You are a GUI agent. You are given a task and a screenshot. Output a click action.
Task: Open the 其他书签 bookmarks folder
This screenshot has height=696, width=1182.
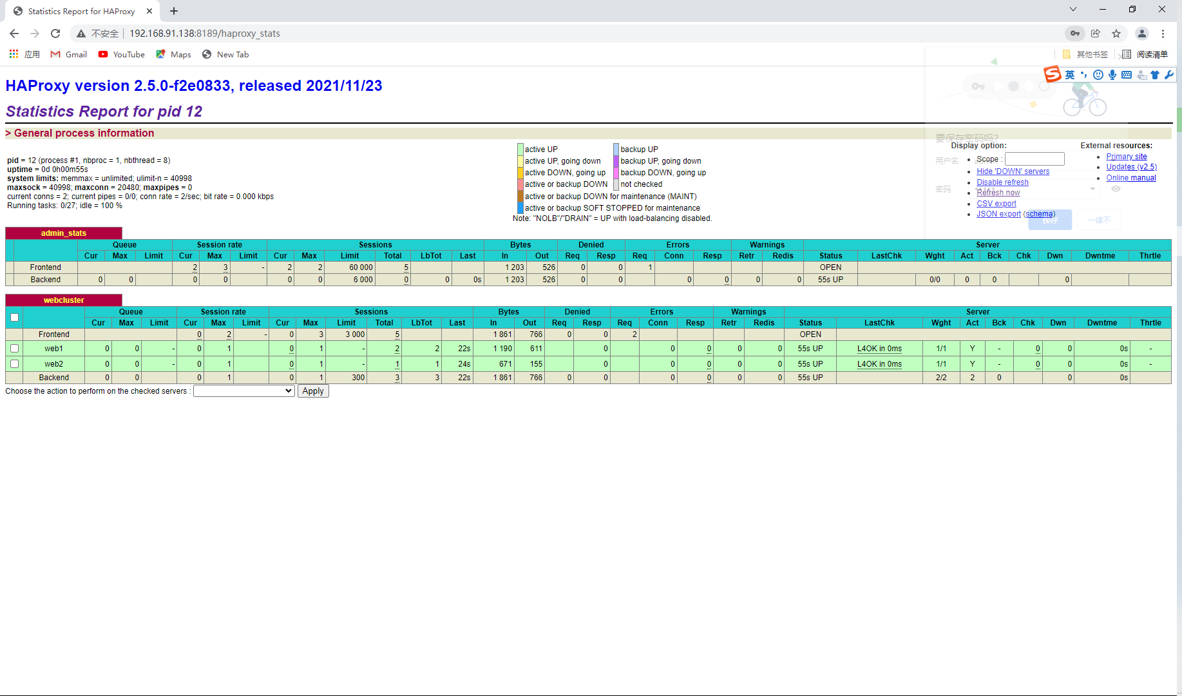tap(1085, 54)
